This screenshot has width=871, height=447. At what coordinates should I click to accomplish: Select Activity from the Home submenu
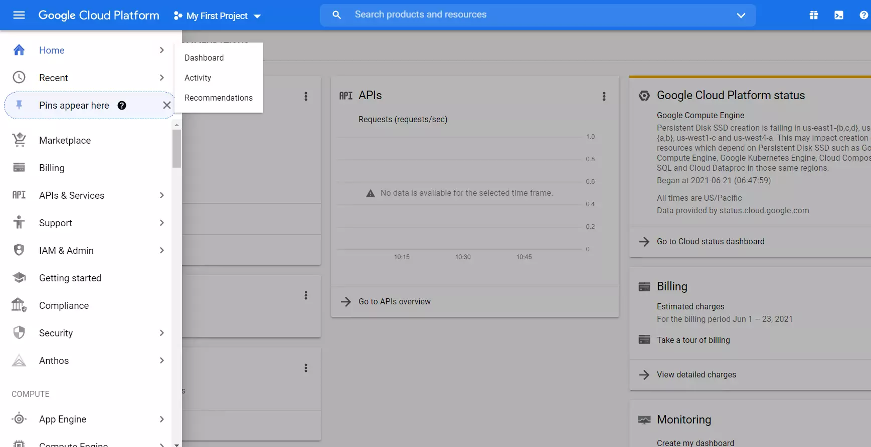click(219, 78)
